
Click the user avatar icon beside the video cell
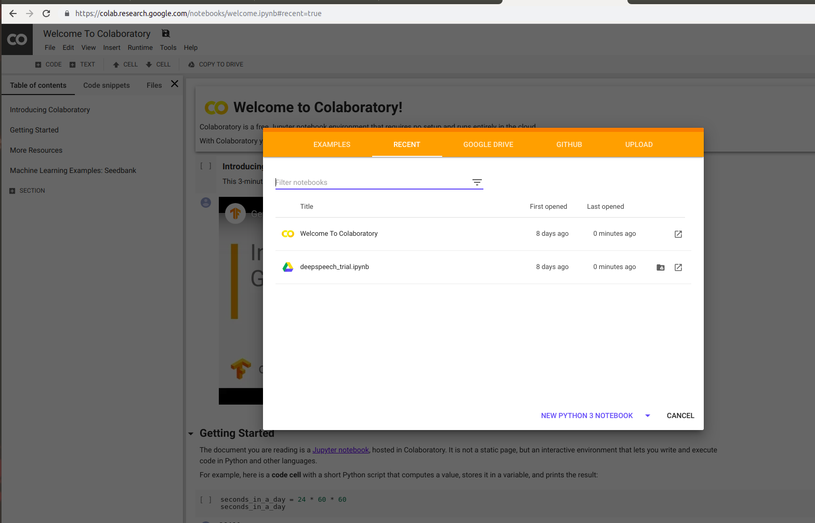pyautogui.click(x=206, y=203)
